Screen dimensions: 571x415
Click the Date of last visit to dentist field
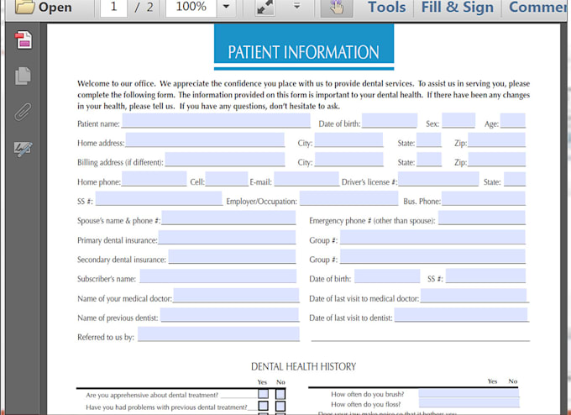click(x=461, y=315)
